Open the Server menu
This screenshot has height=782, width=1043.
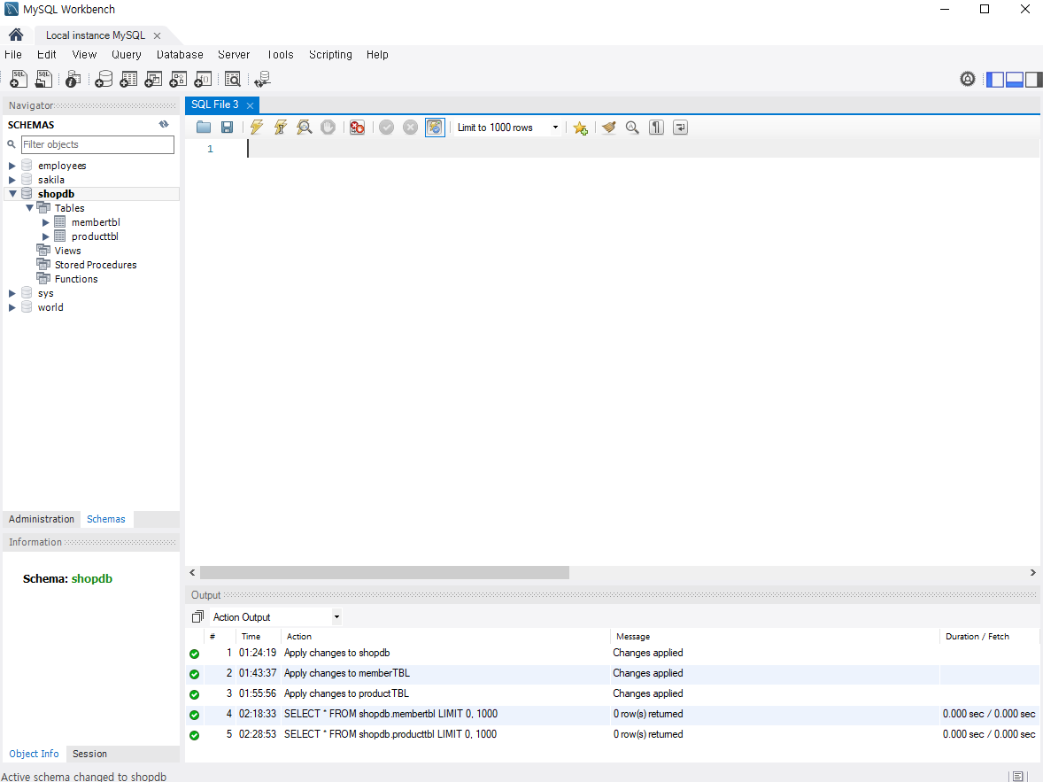[234, 55]
